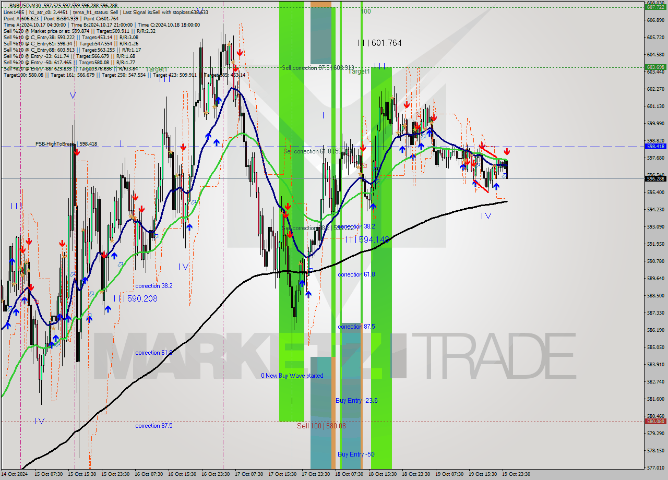Image resolution: width=668 pixels, height=480 pixels.
Task: Click the '18 Oct 07:30' time label
Action: (349, 474)
